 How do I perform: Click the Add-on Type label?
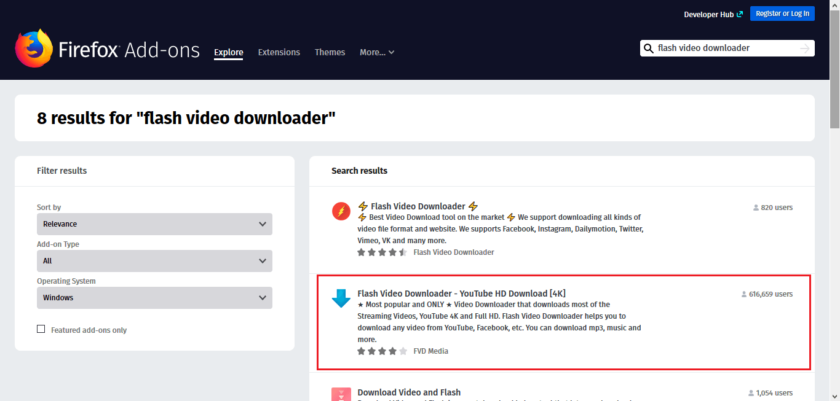pyautogui.click(x=58, y=244)
